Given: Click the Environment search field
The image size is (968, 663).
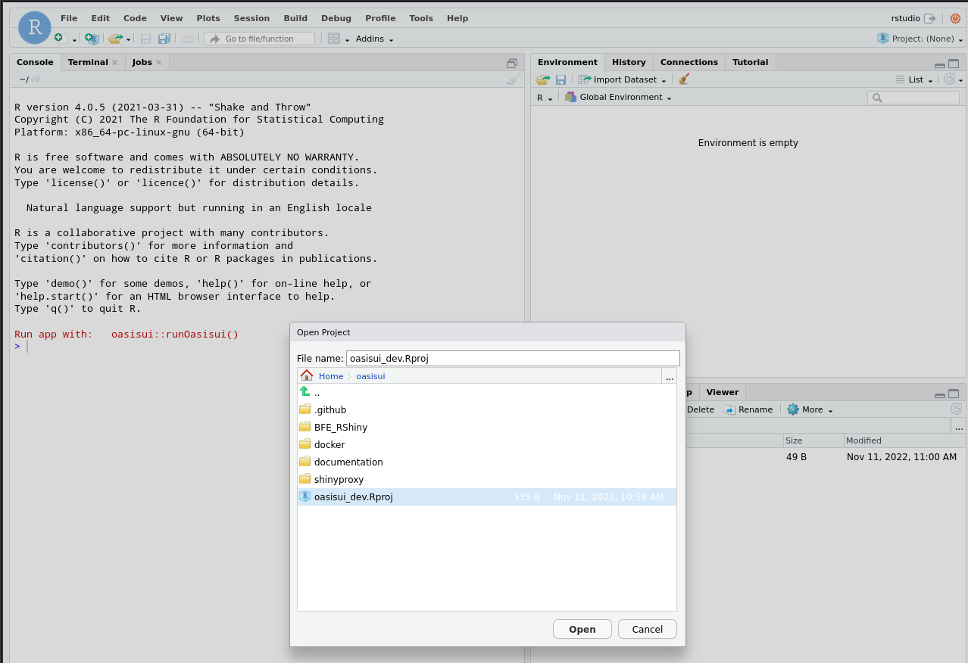Looking at the screenshot, I should [x=913, y=98].
